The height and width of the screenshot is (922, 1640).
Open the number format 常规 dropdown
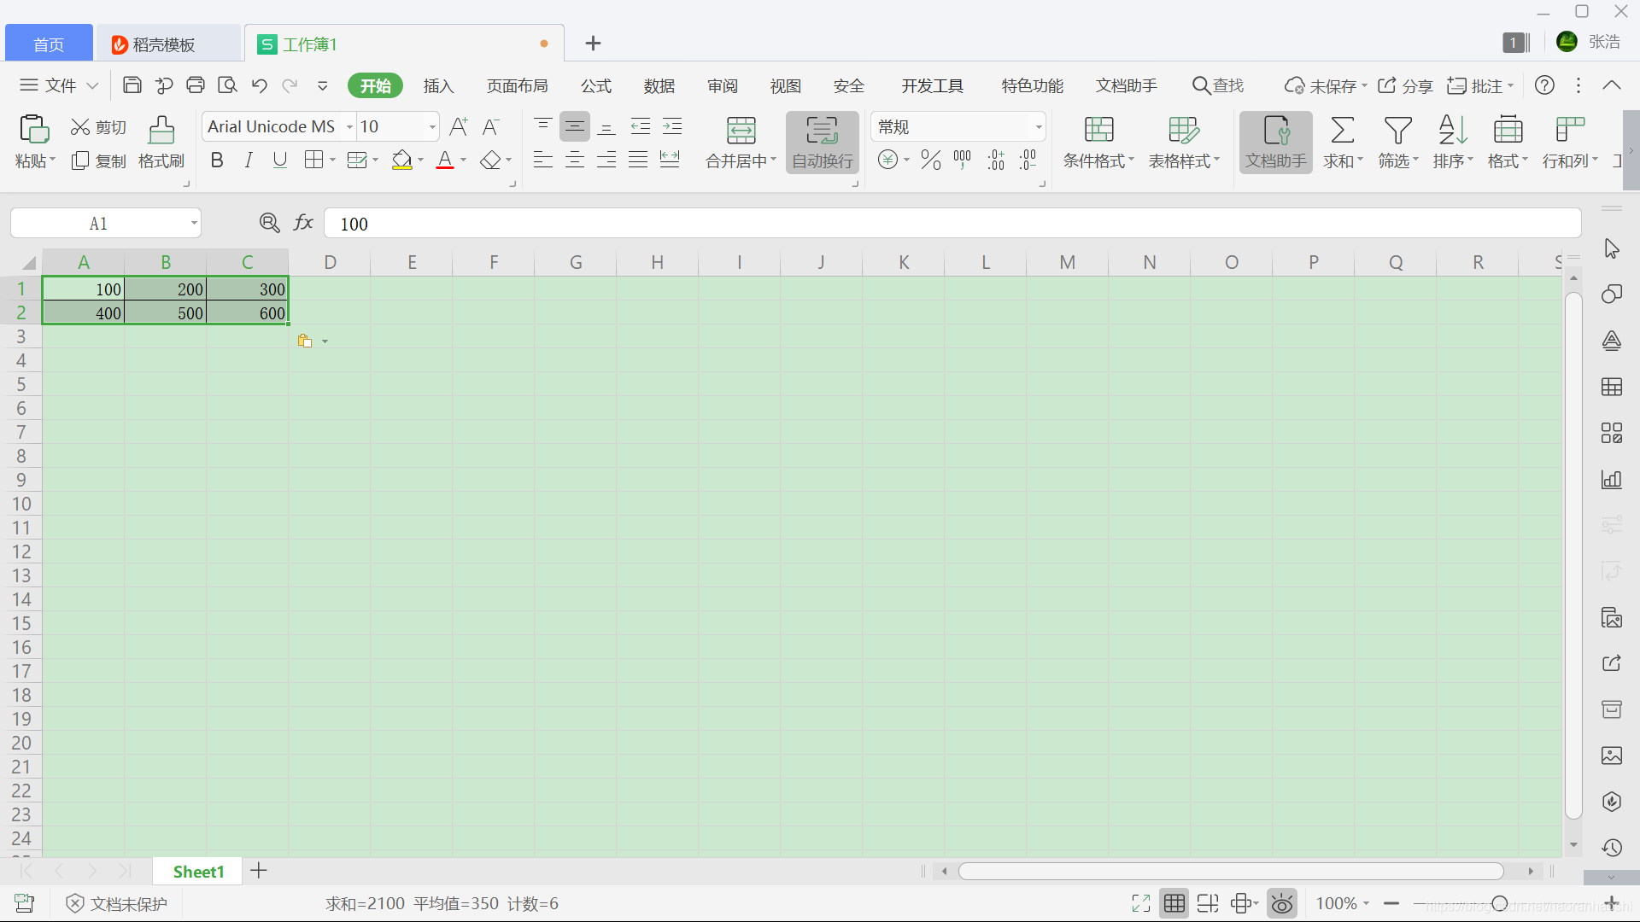tap(1038, 127)
